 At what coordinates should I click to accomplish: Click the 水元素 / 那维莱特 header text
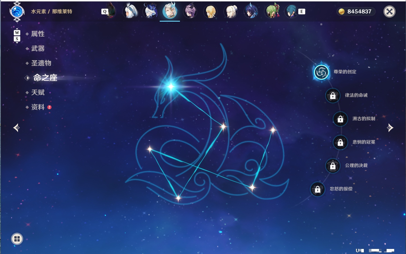click(51, 12)
